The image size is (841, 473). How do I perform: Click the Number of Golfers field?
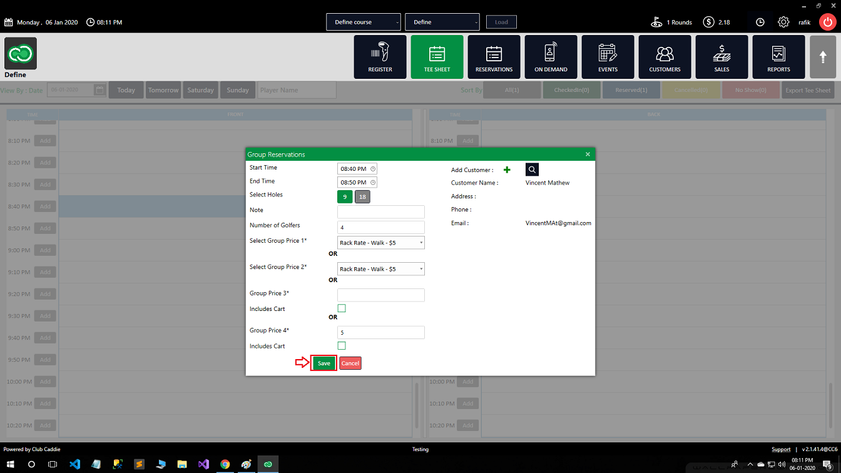click(381, 227)
